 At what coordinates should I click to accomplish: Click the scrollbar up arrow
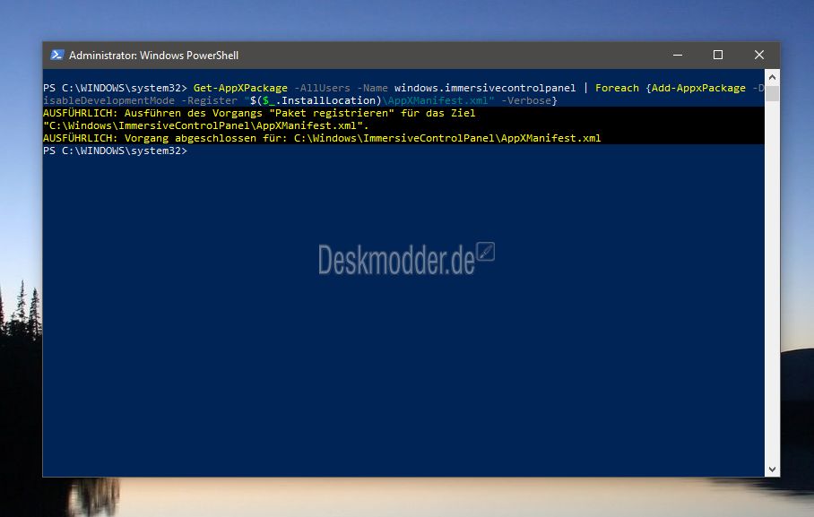(x=772, y=77)
